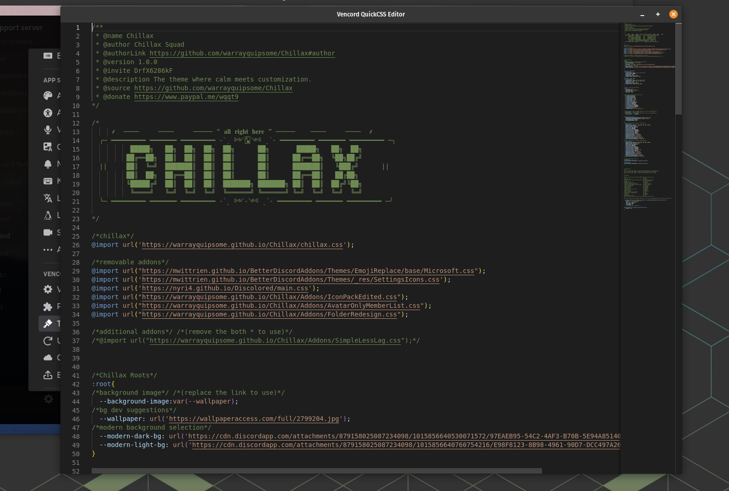The height and width of the screenshot is (491, 729).
Task: Open the chillax.css import URL
Action: tap(242, 245)
